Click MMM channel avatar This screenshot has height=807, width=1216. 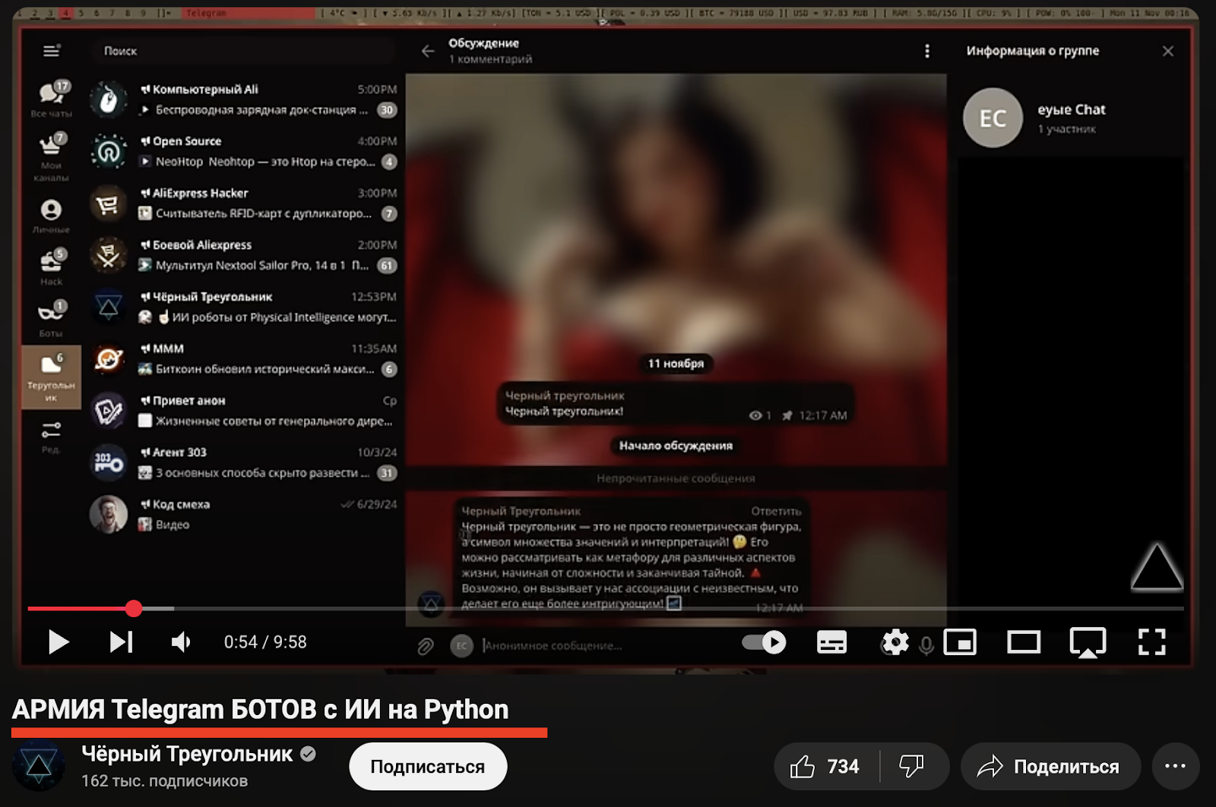[x=109, y=358]
